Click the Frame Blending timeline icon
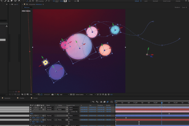The width and height of the screenshot is (189, 126). pyautogui.click(x=104, y=102)
